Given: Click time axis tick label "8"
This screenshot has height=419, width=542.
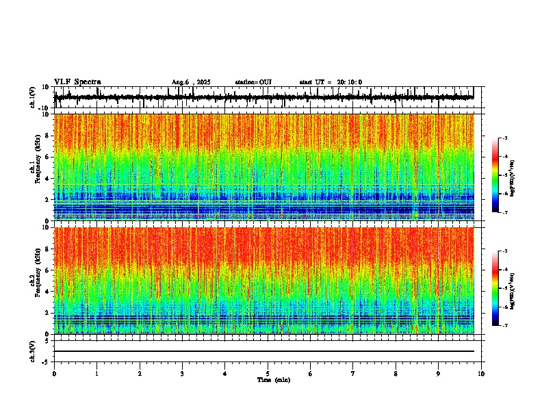Looking at the screenshot, I should point(396,374).
